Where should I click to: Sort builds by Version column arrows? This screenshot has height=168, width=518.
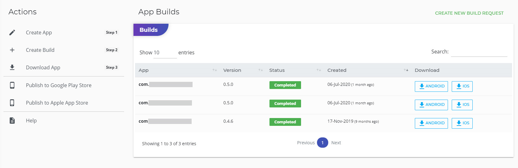coord(260,70)
